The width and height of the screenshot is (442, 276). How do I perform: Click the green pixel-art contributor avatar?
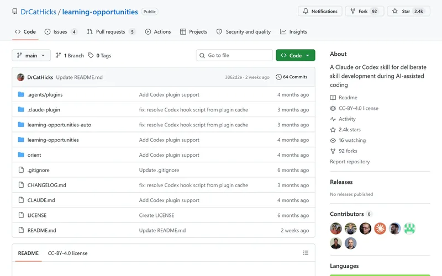[x=409, y=229]
